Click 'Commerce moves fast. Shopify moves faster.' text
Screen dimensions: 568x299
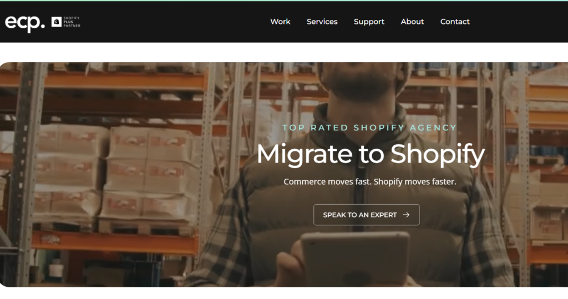(x=369, y=181)
